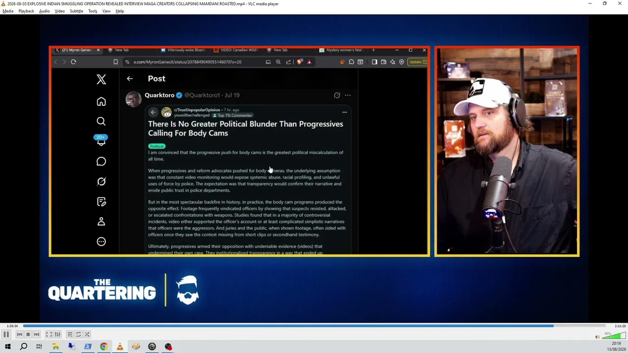Click the r/TrueUnpopularOpinion subreddit name

click(197, 110)
